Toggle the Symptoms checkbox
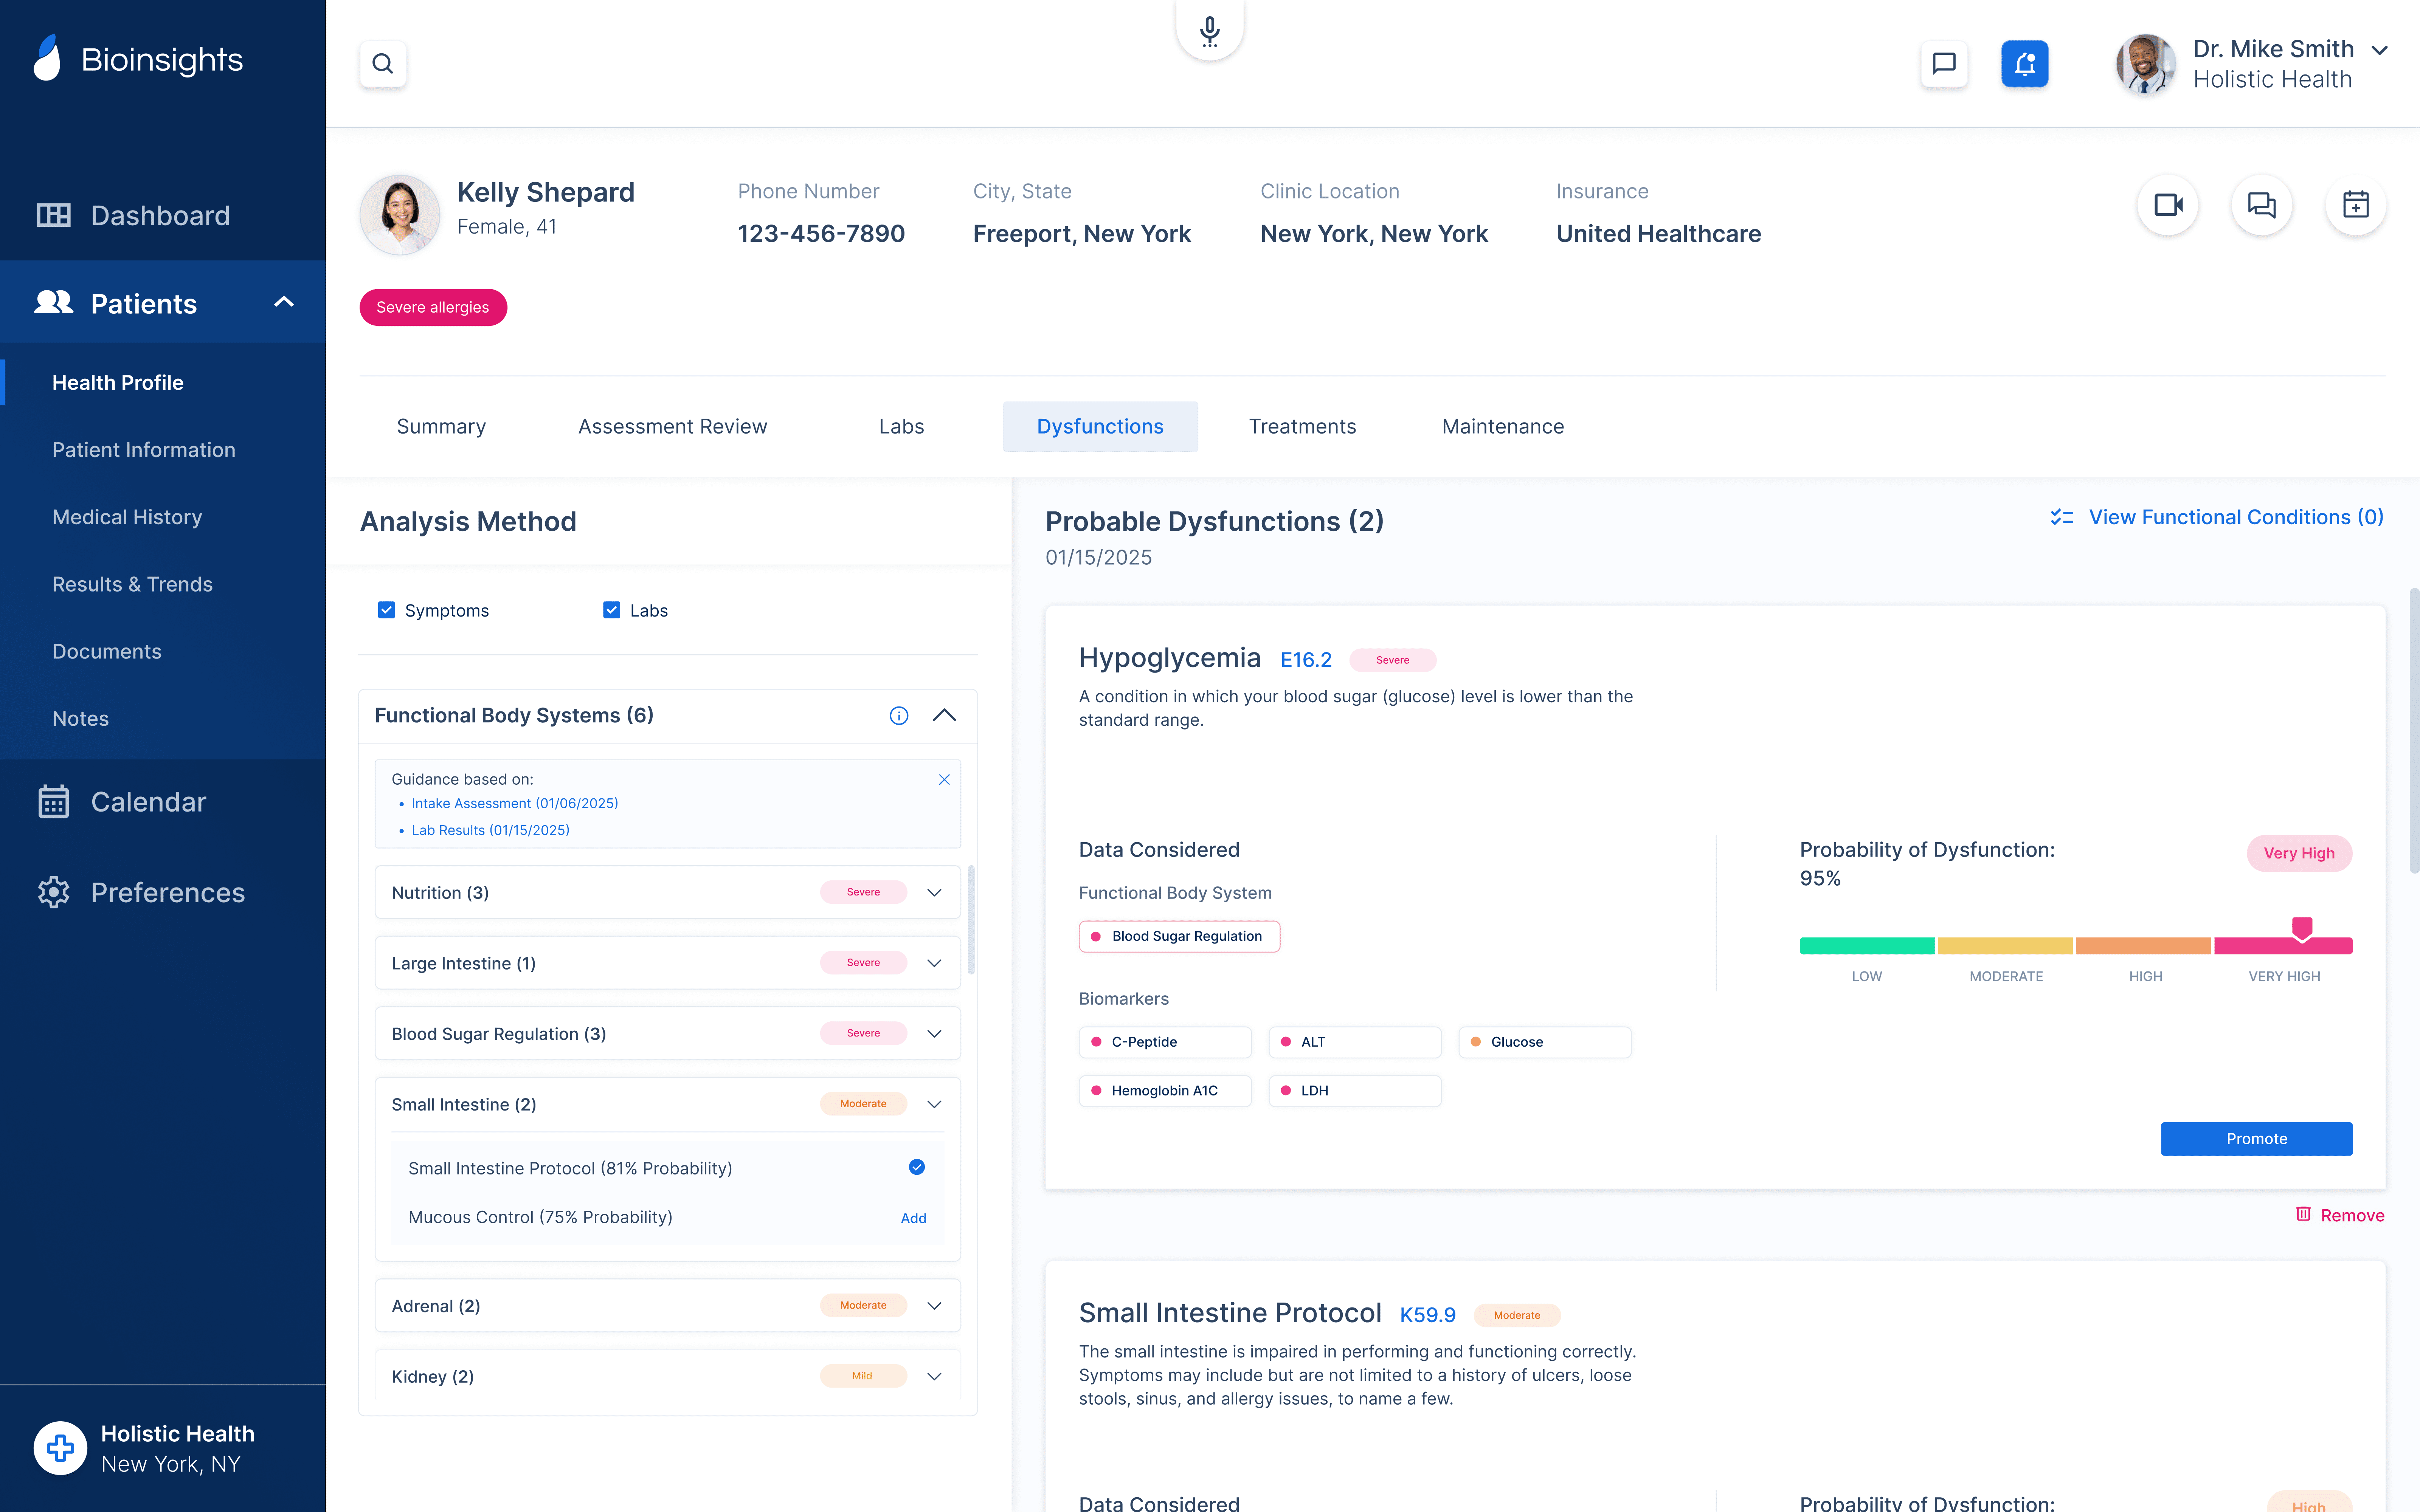 [x=386, y=610]
